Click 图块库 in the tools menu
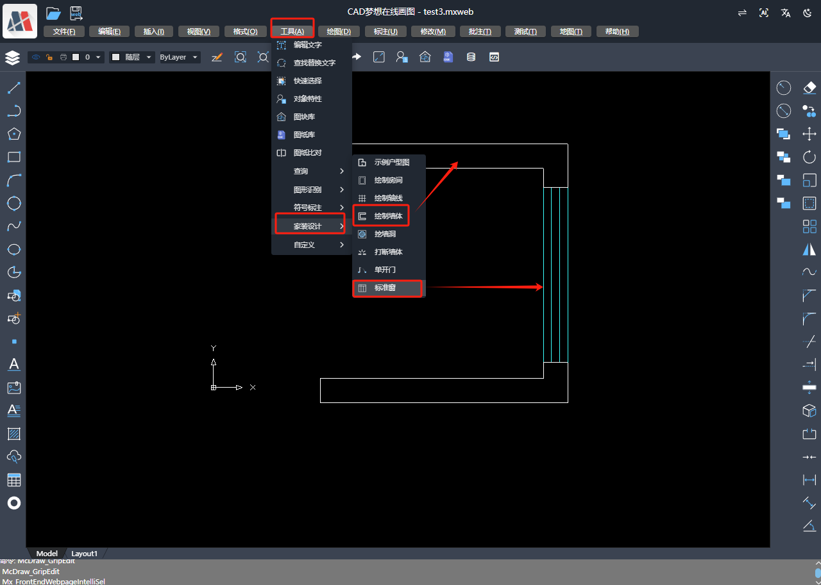Viewport: 821px width, 585px height. [x=312, y=117]
